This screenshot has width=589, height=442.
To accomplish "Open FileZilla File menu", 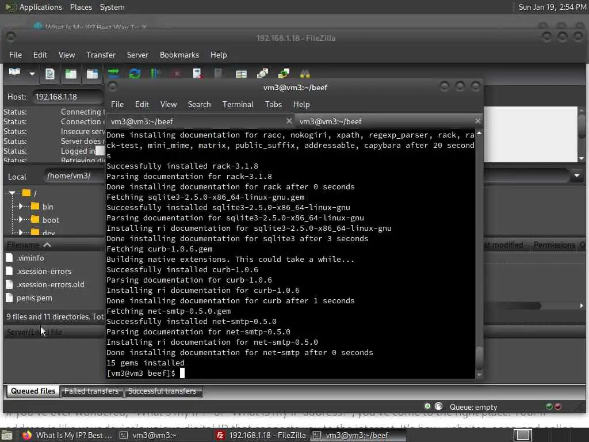I will click(16, 55).
